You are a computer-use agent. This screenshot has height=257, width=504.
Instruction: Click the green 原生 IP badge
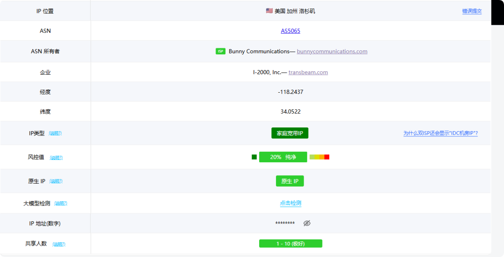[x=290, y=181]
